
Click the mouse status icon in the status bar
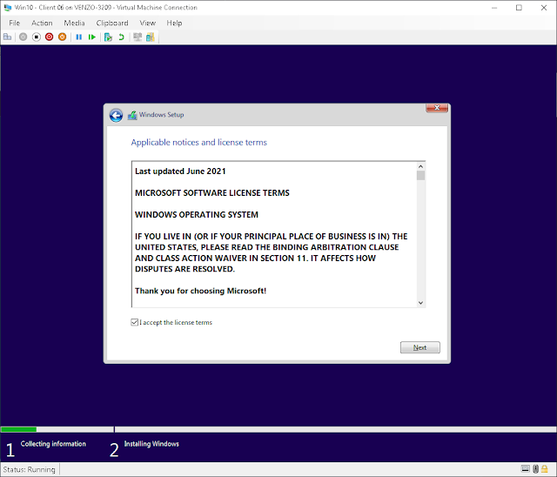pyautogui.click(x=535, y=469)
